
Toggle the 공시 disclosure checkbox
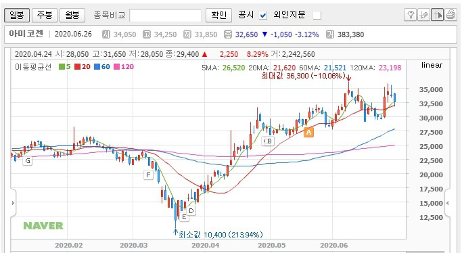[x=263, y=16]
